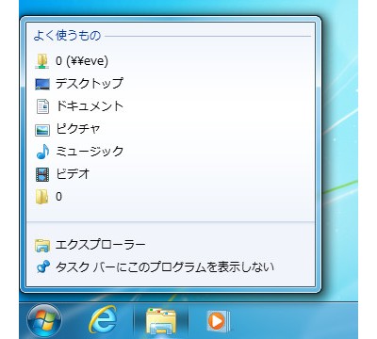Click the よく使うもの section header
377x339 pixels.
coord(67,36)
